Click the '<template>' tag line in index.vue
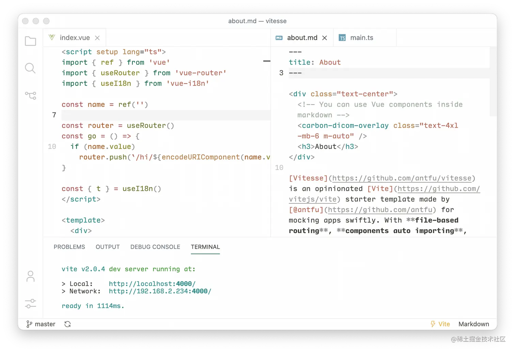515x352 pixels. pos(83,220)
